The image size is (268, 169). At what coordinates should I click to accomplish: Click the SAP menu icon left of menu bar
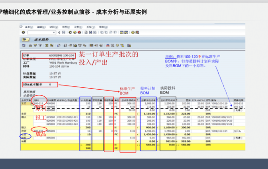pyautogui.click(x=21, y=27)
